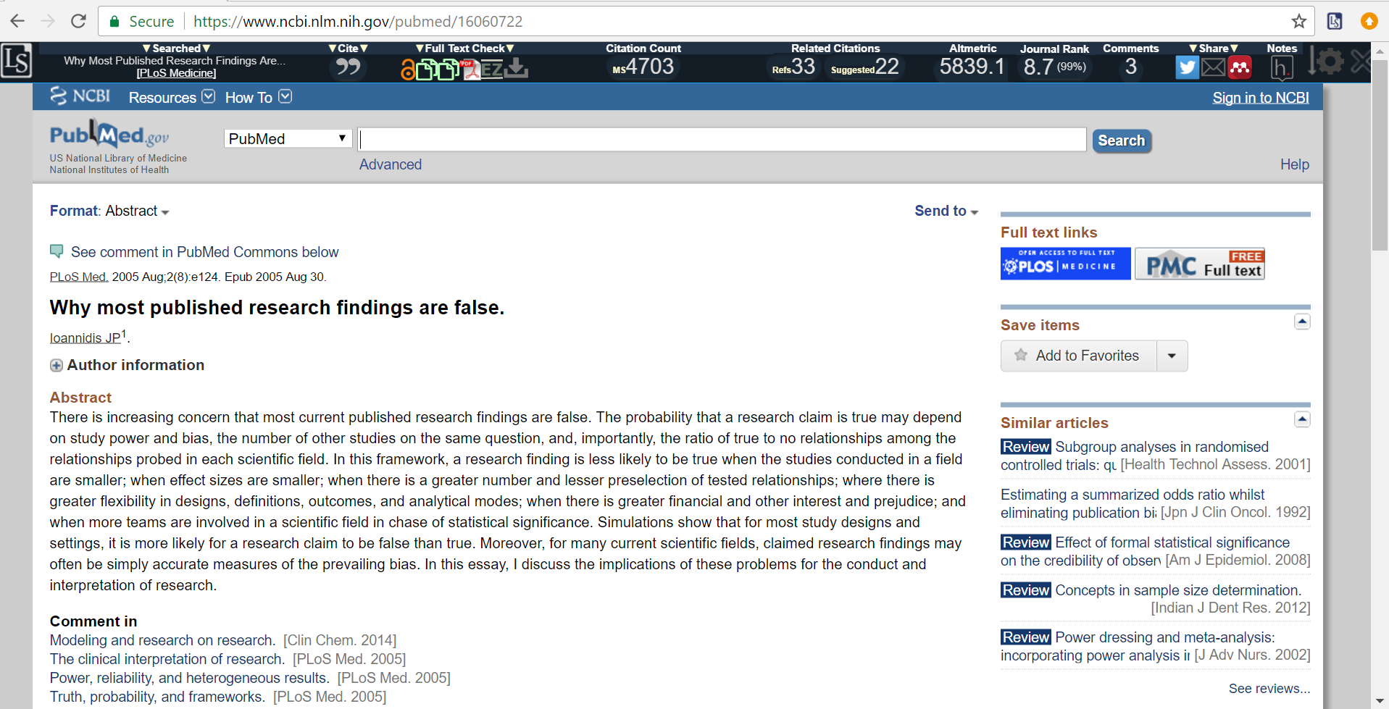Viewport: 1389px width, 709px height.
Task: Open the PDF via the Full Text Check icon
Action: pyautogui.click(x=472, y=70)
